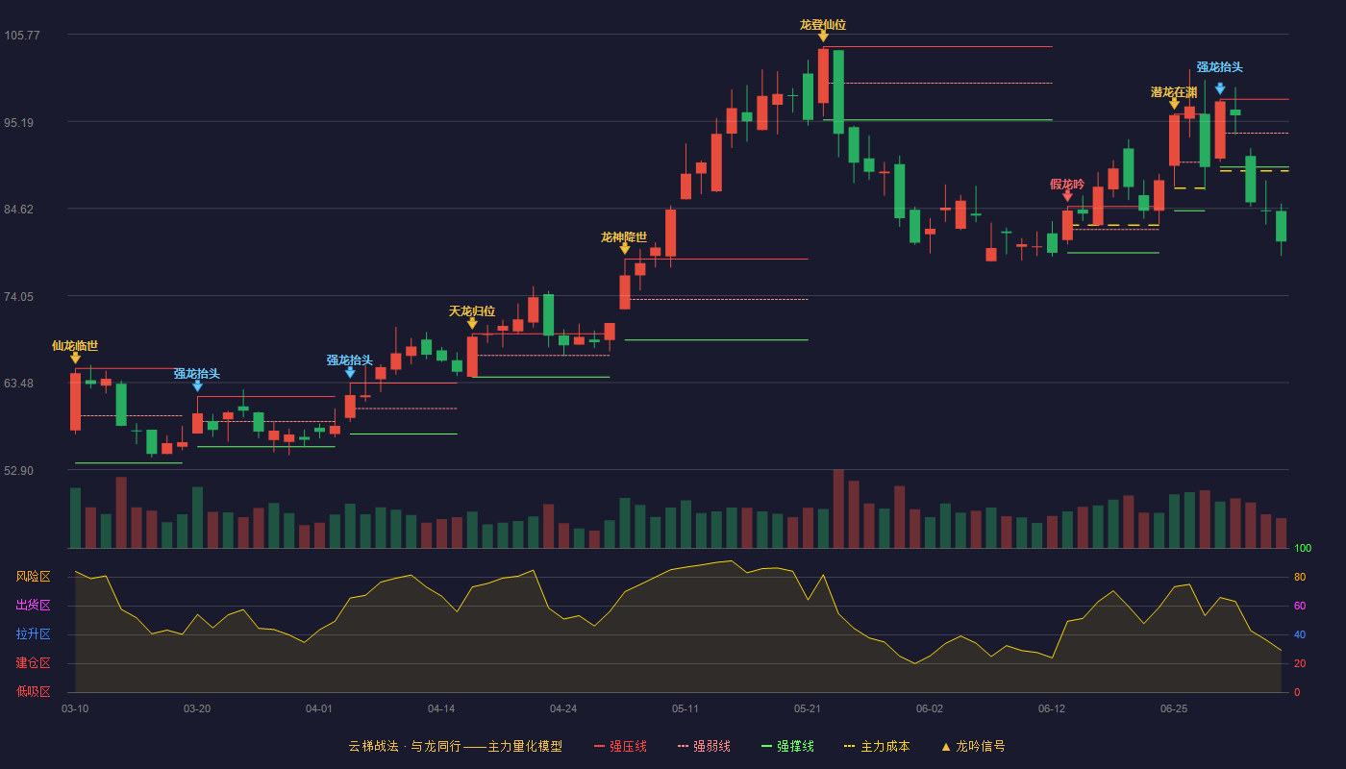Click the magenta 60 indicator axis value
1346x769 pixels.
1300,607
